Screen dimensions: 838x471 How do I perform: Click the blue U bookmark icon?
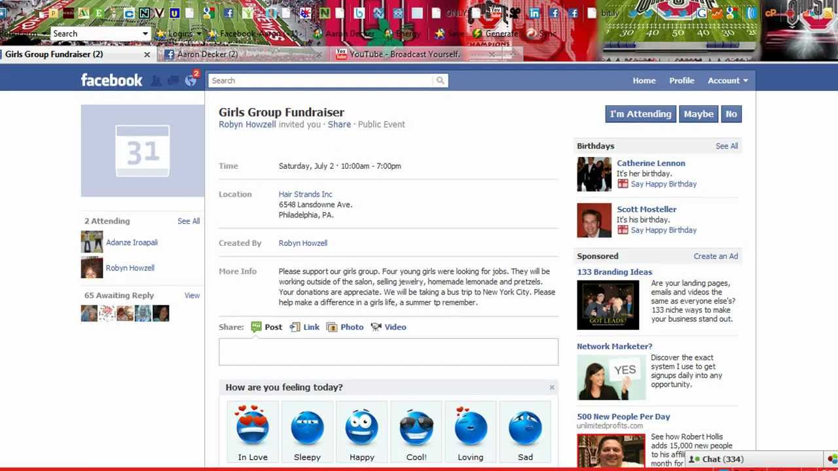coord(175,13)
